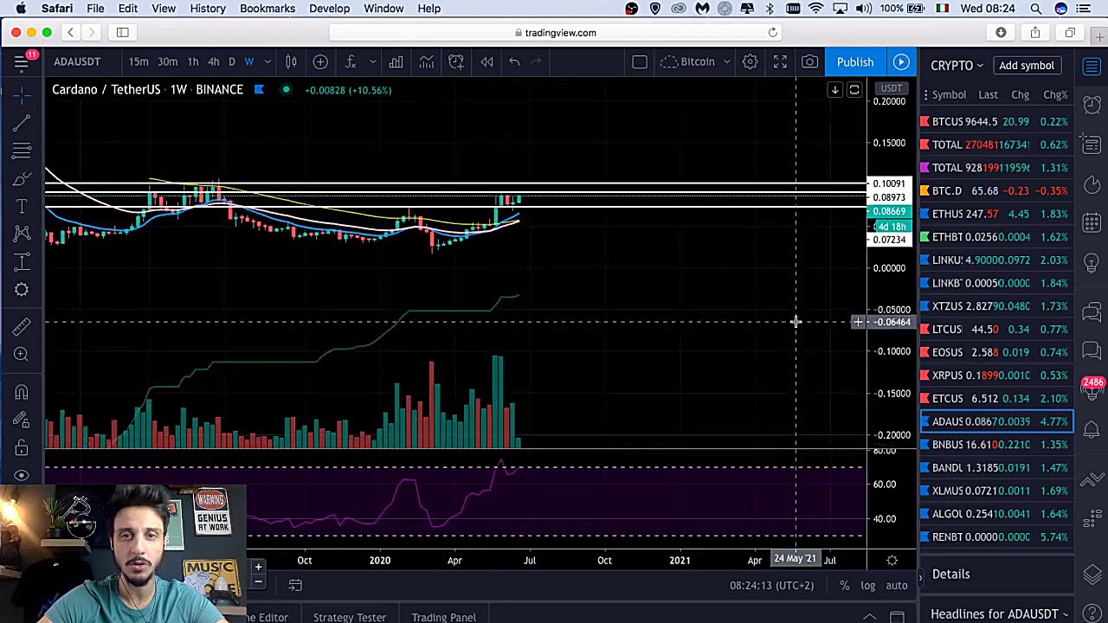The width and height of the screenshot is (1108, 623).
Task: Open the candlestick chart style selector
Action: click(291, 61)
